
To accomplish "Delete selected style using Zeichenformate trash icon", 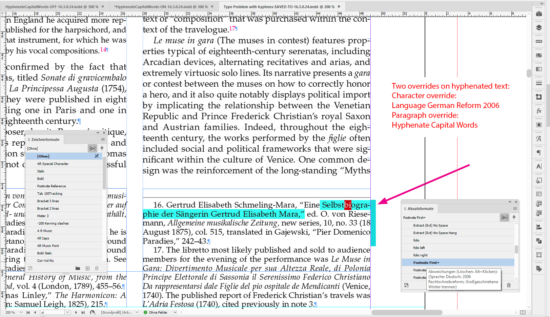I will [x=97, y=268].
